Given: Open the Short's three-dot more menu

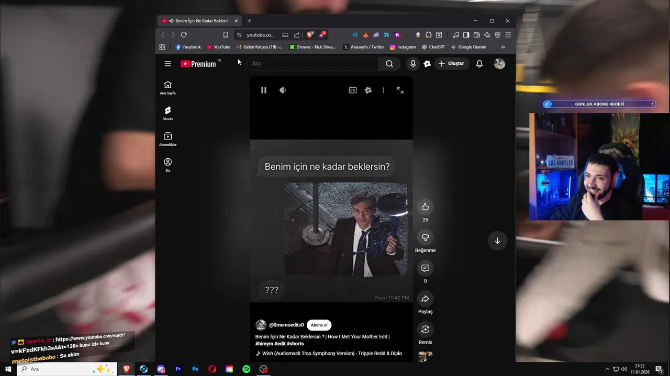Looking at the screenshot, I should 383,90.
